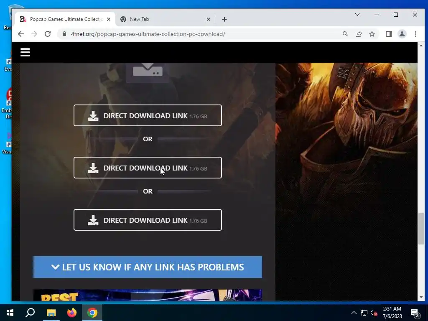Share this page icon in address bar
The width and height of the screenshot is (428, 321).
(358, 34)
